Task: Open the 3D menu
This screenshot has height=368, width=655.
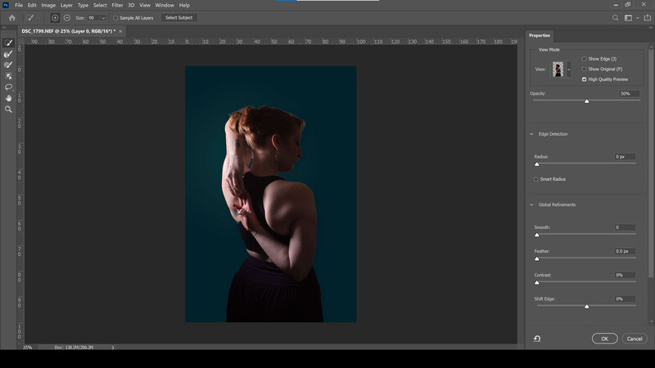Action: coord(131,5)
